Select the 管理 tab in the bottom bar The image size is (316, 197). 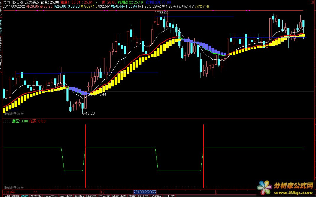coord(25,196)
